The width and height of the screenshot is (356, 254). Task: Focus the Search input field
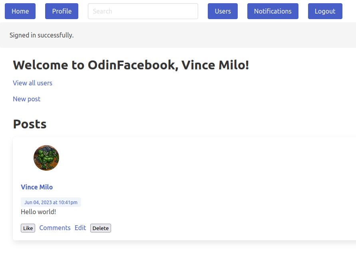(143, 11)
